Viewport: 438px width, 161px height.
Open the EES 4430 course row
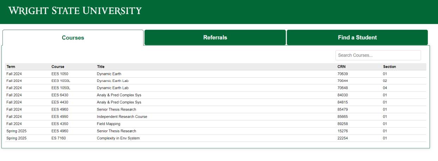click(x=119, y=102)
